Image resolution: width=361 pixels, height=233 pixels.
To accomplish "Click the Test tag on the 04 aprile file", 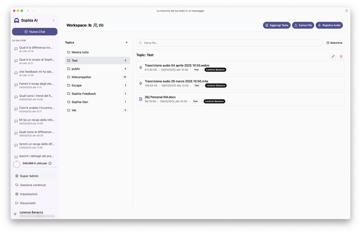I will 196,70.
